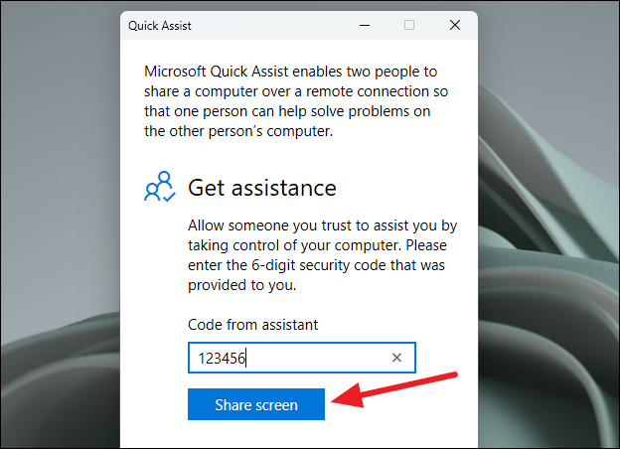
Task: Click the Get assistance people icon
Action: (x=160, y=187)
